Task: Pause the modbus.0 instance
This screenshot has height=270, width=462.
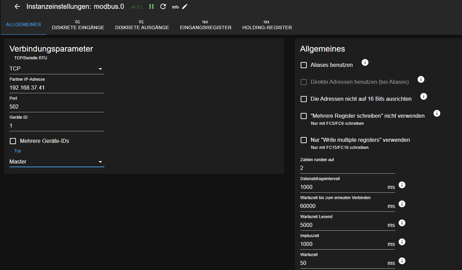Action: (x=152, y=6)
